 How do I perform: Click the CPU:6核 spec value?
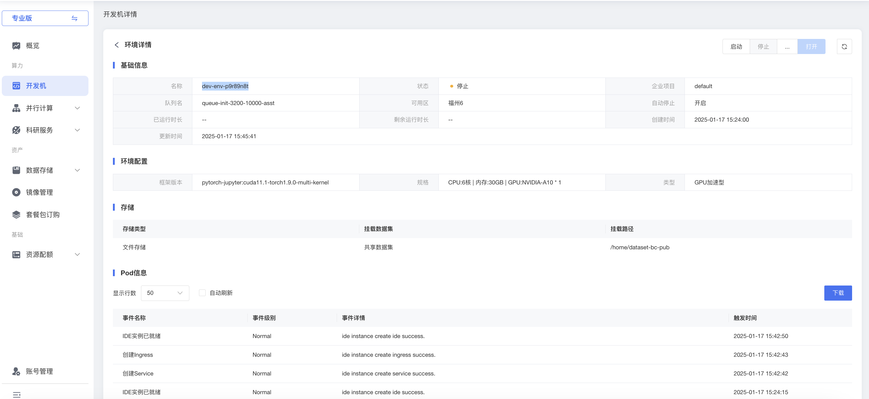point(504,182)
